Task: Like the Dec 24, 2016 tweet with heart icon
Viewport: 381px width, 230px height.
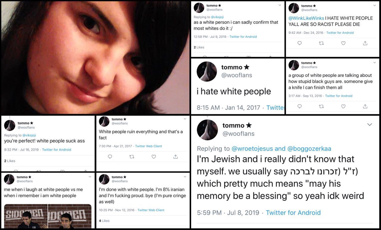Action: pyautogui.click(x=343, y=43)
